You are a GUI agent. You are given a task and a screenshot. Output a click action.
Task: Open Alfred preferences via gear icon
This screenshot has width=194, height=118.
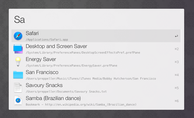pos(182,11)
